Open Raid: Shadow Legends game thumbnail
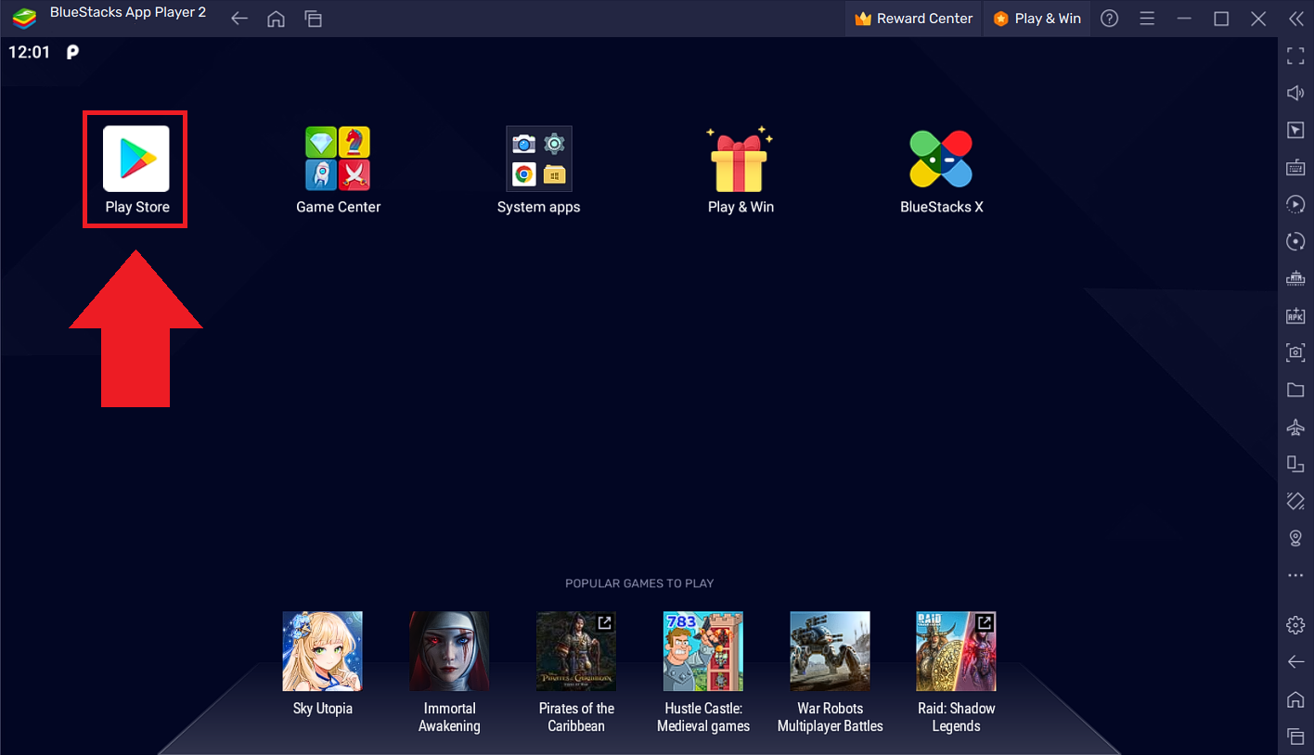The height and width of the screenshot is (755, 1314). pos(956,651)
